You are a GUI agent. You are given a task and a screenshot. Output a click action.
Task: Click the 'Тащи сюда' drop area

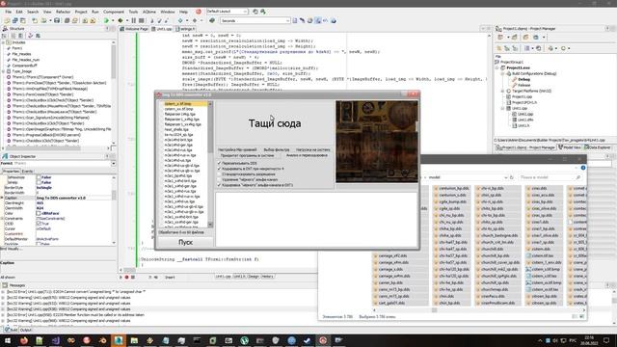(275, 123)
